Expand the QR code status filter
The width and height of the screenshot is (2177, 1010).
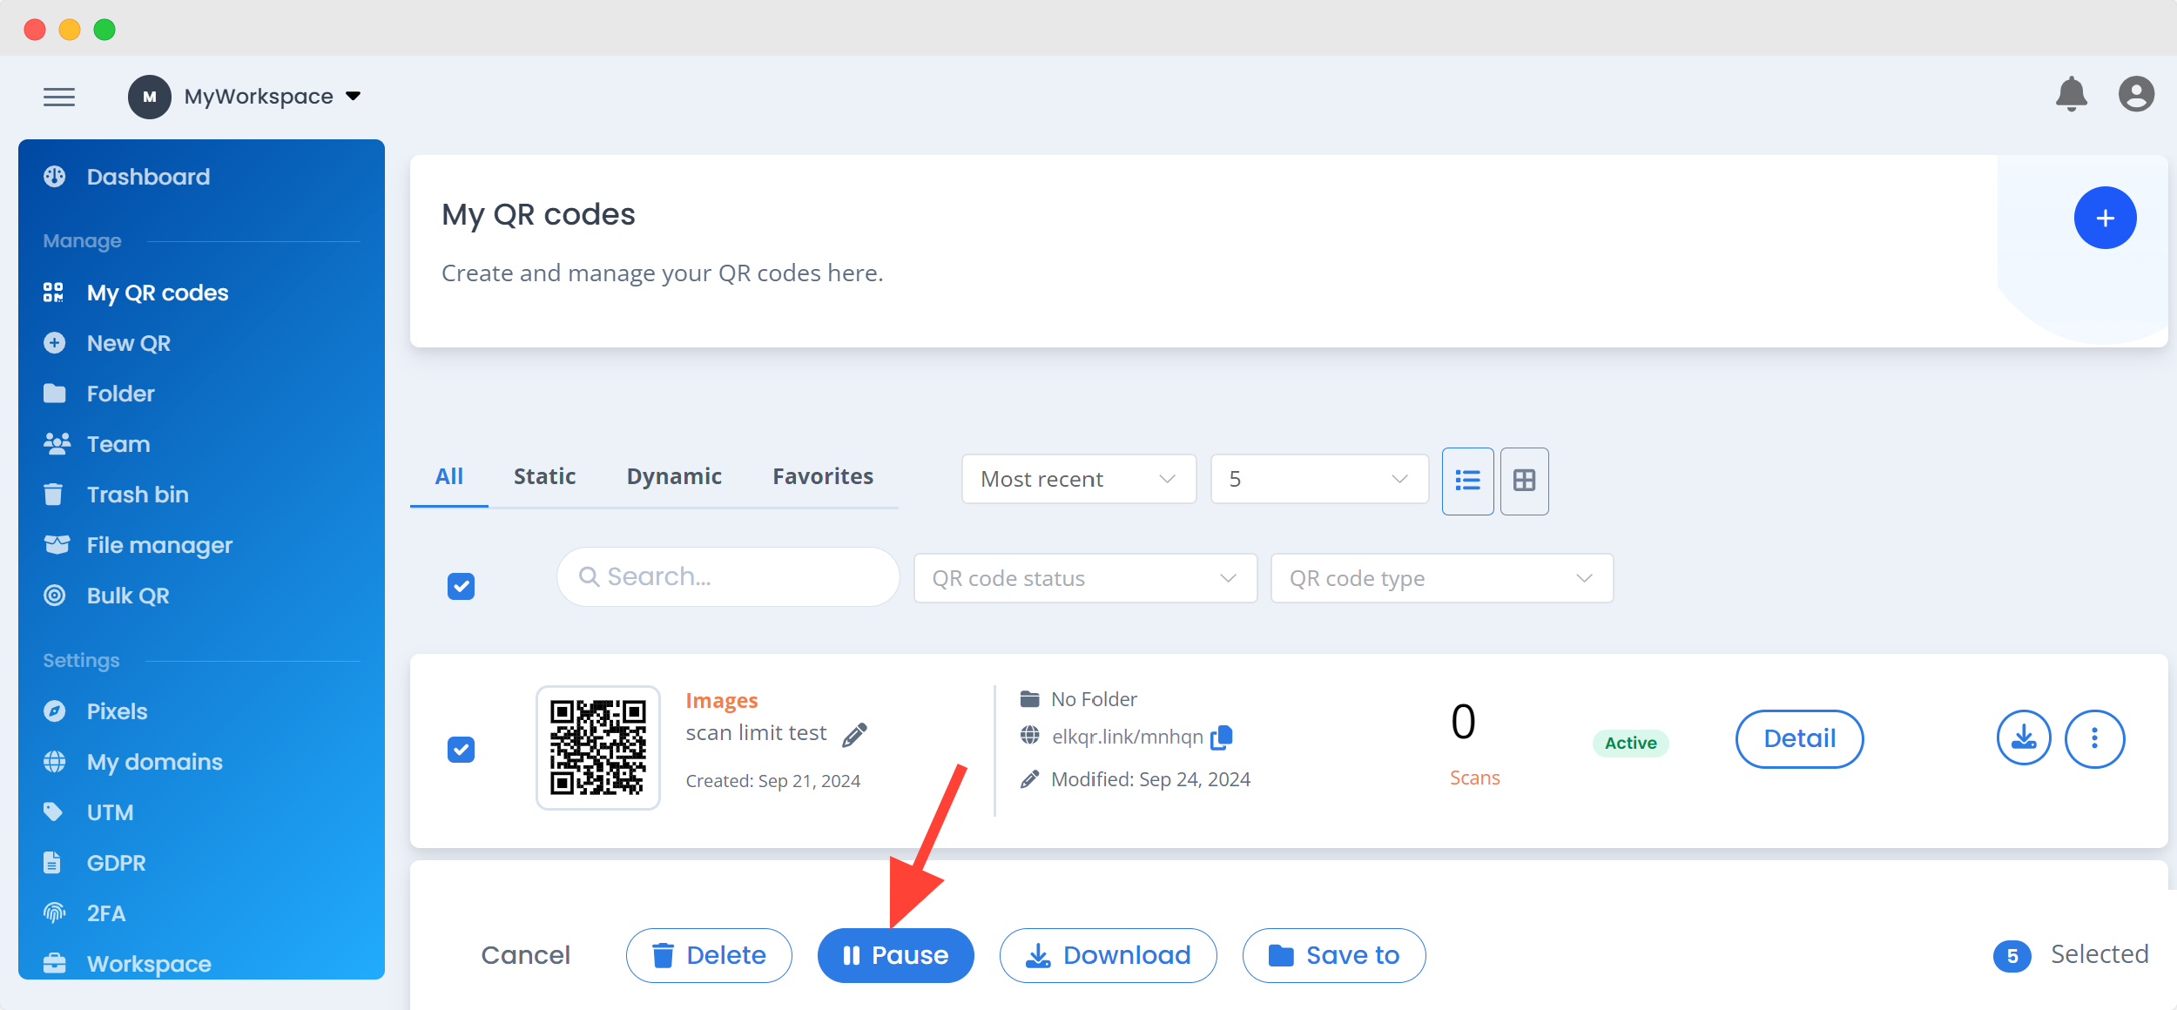(x=1084, y=577)
